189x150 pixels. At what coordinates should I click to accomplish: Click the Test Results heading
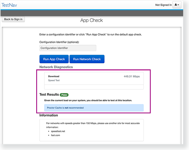pos(49,95)
